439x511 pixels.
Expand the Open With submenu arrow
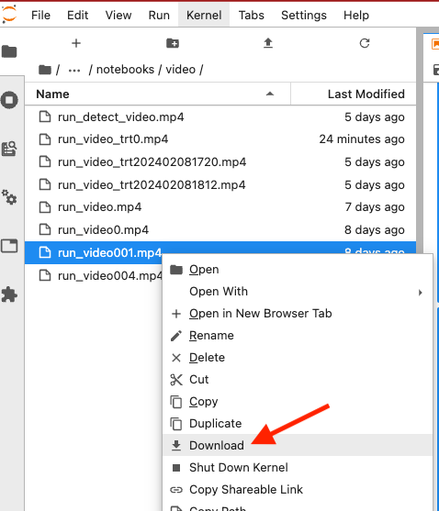421,293
